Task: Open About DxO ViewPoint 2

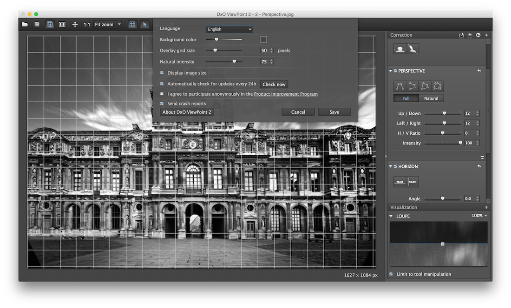Action: point(187,112)
